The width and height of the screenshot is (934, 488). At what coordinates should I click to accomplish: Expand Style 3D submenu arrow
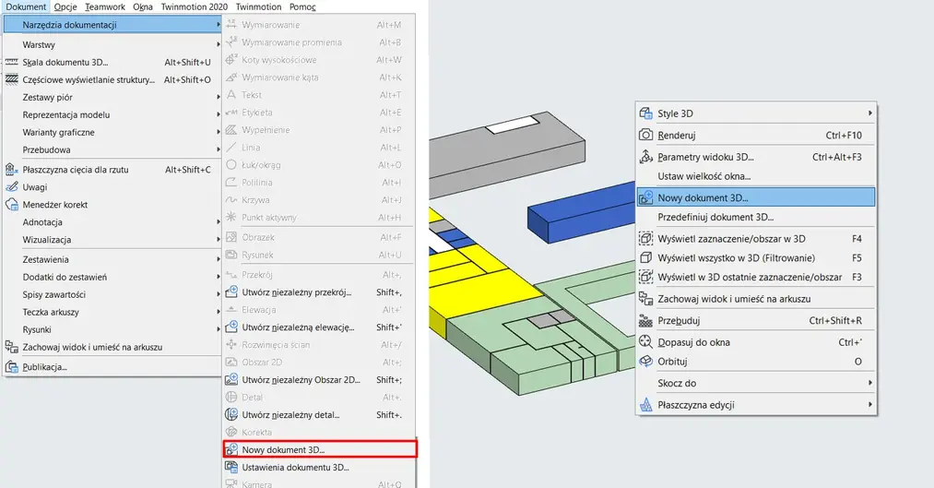(870, 113)
